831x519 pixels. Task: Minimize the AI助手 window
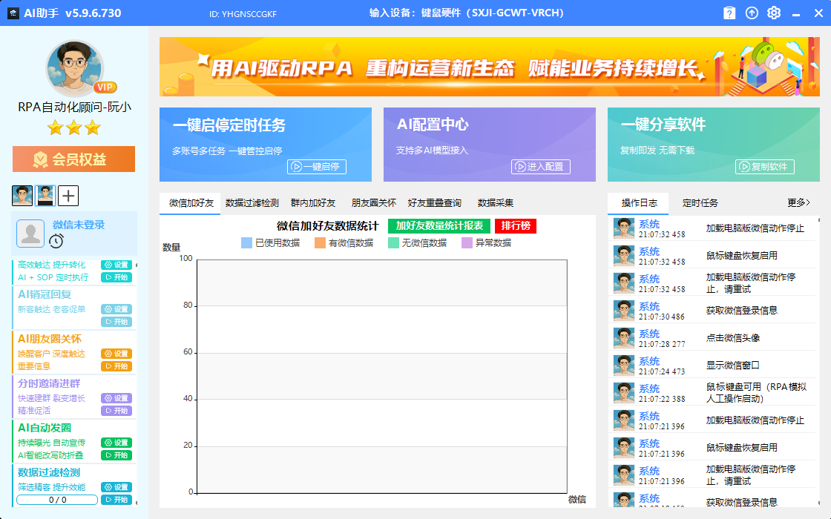click(796, 14)
